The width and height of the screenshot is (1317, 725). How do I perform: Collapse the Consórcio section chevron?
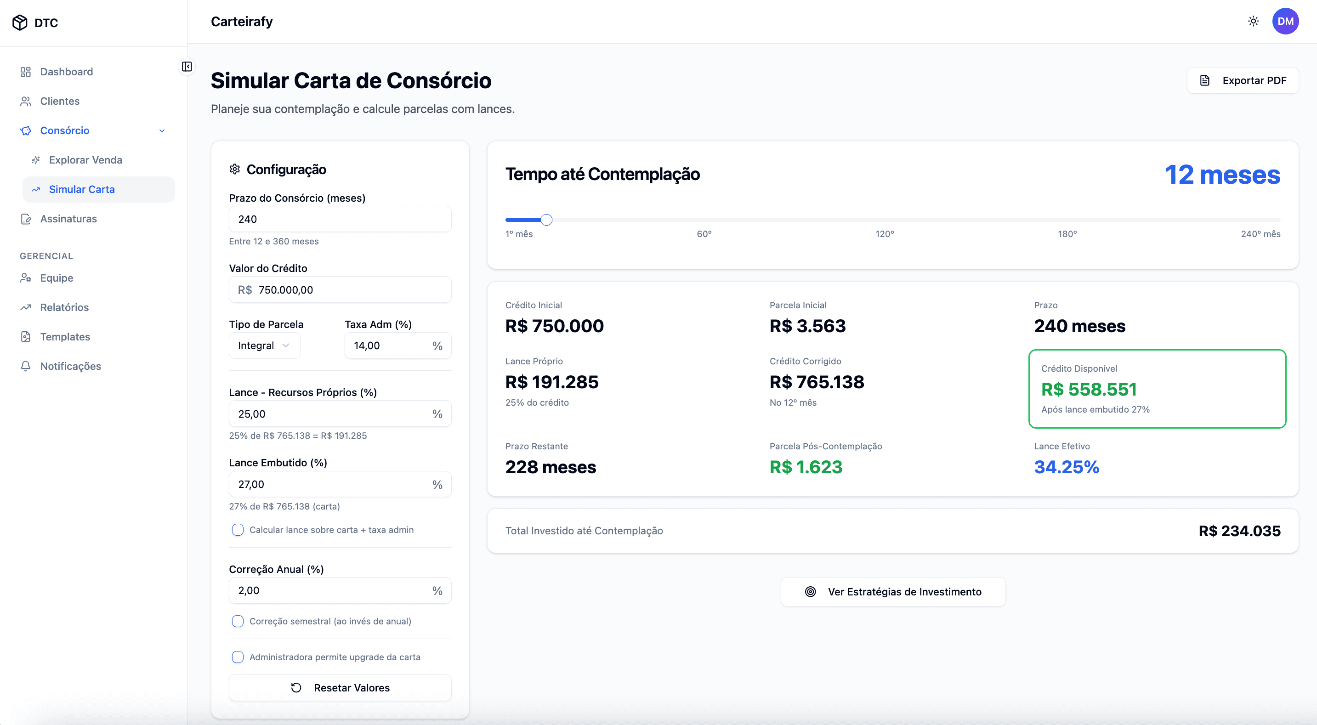pyautogui.click(x=162, y=130)
